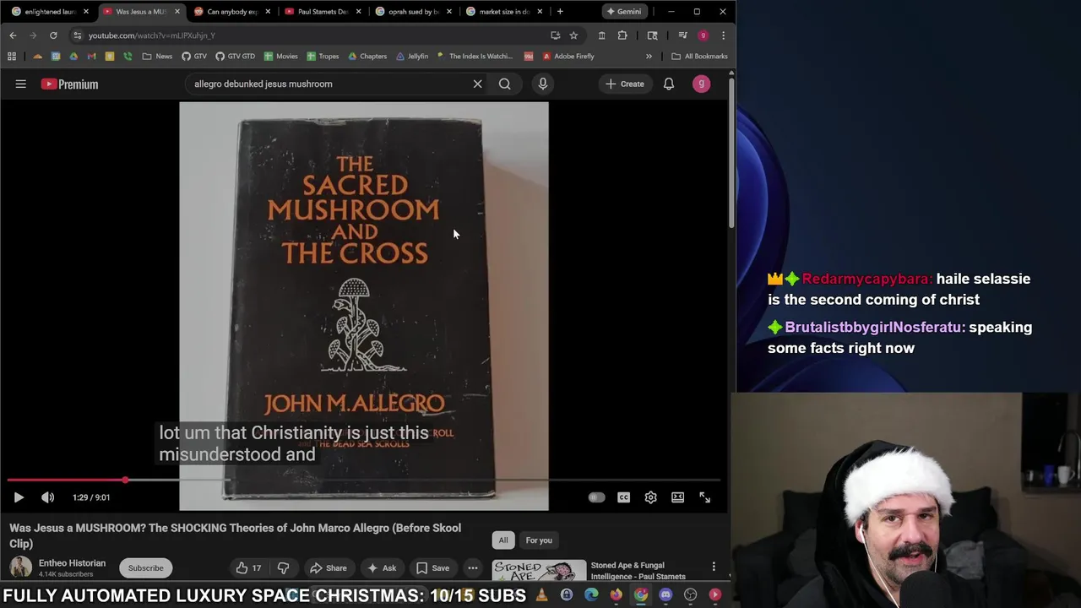The height and width of the screenshot is (608, 1081).
Task: Switch to the Can anybody exp Reddit tab
Action: (232, 12)
